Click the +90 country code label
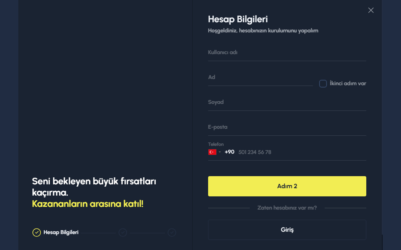The height and width of the screenshot is (250, 401). [229, 152]
